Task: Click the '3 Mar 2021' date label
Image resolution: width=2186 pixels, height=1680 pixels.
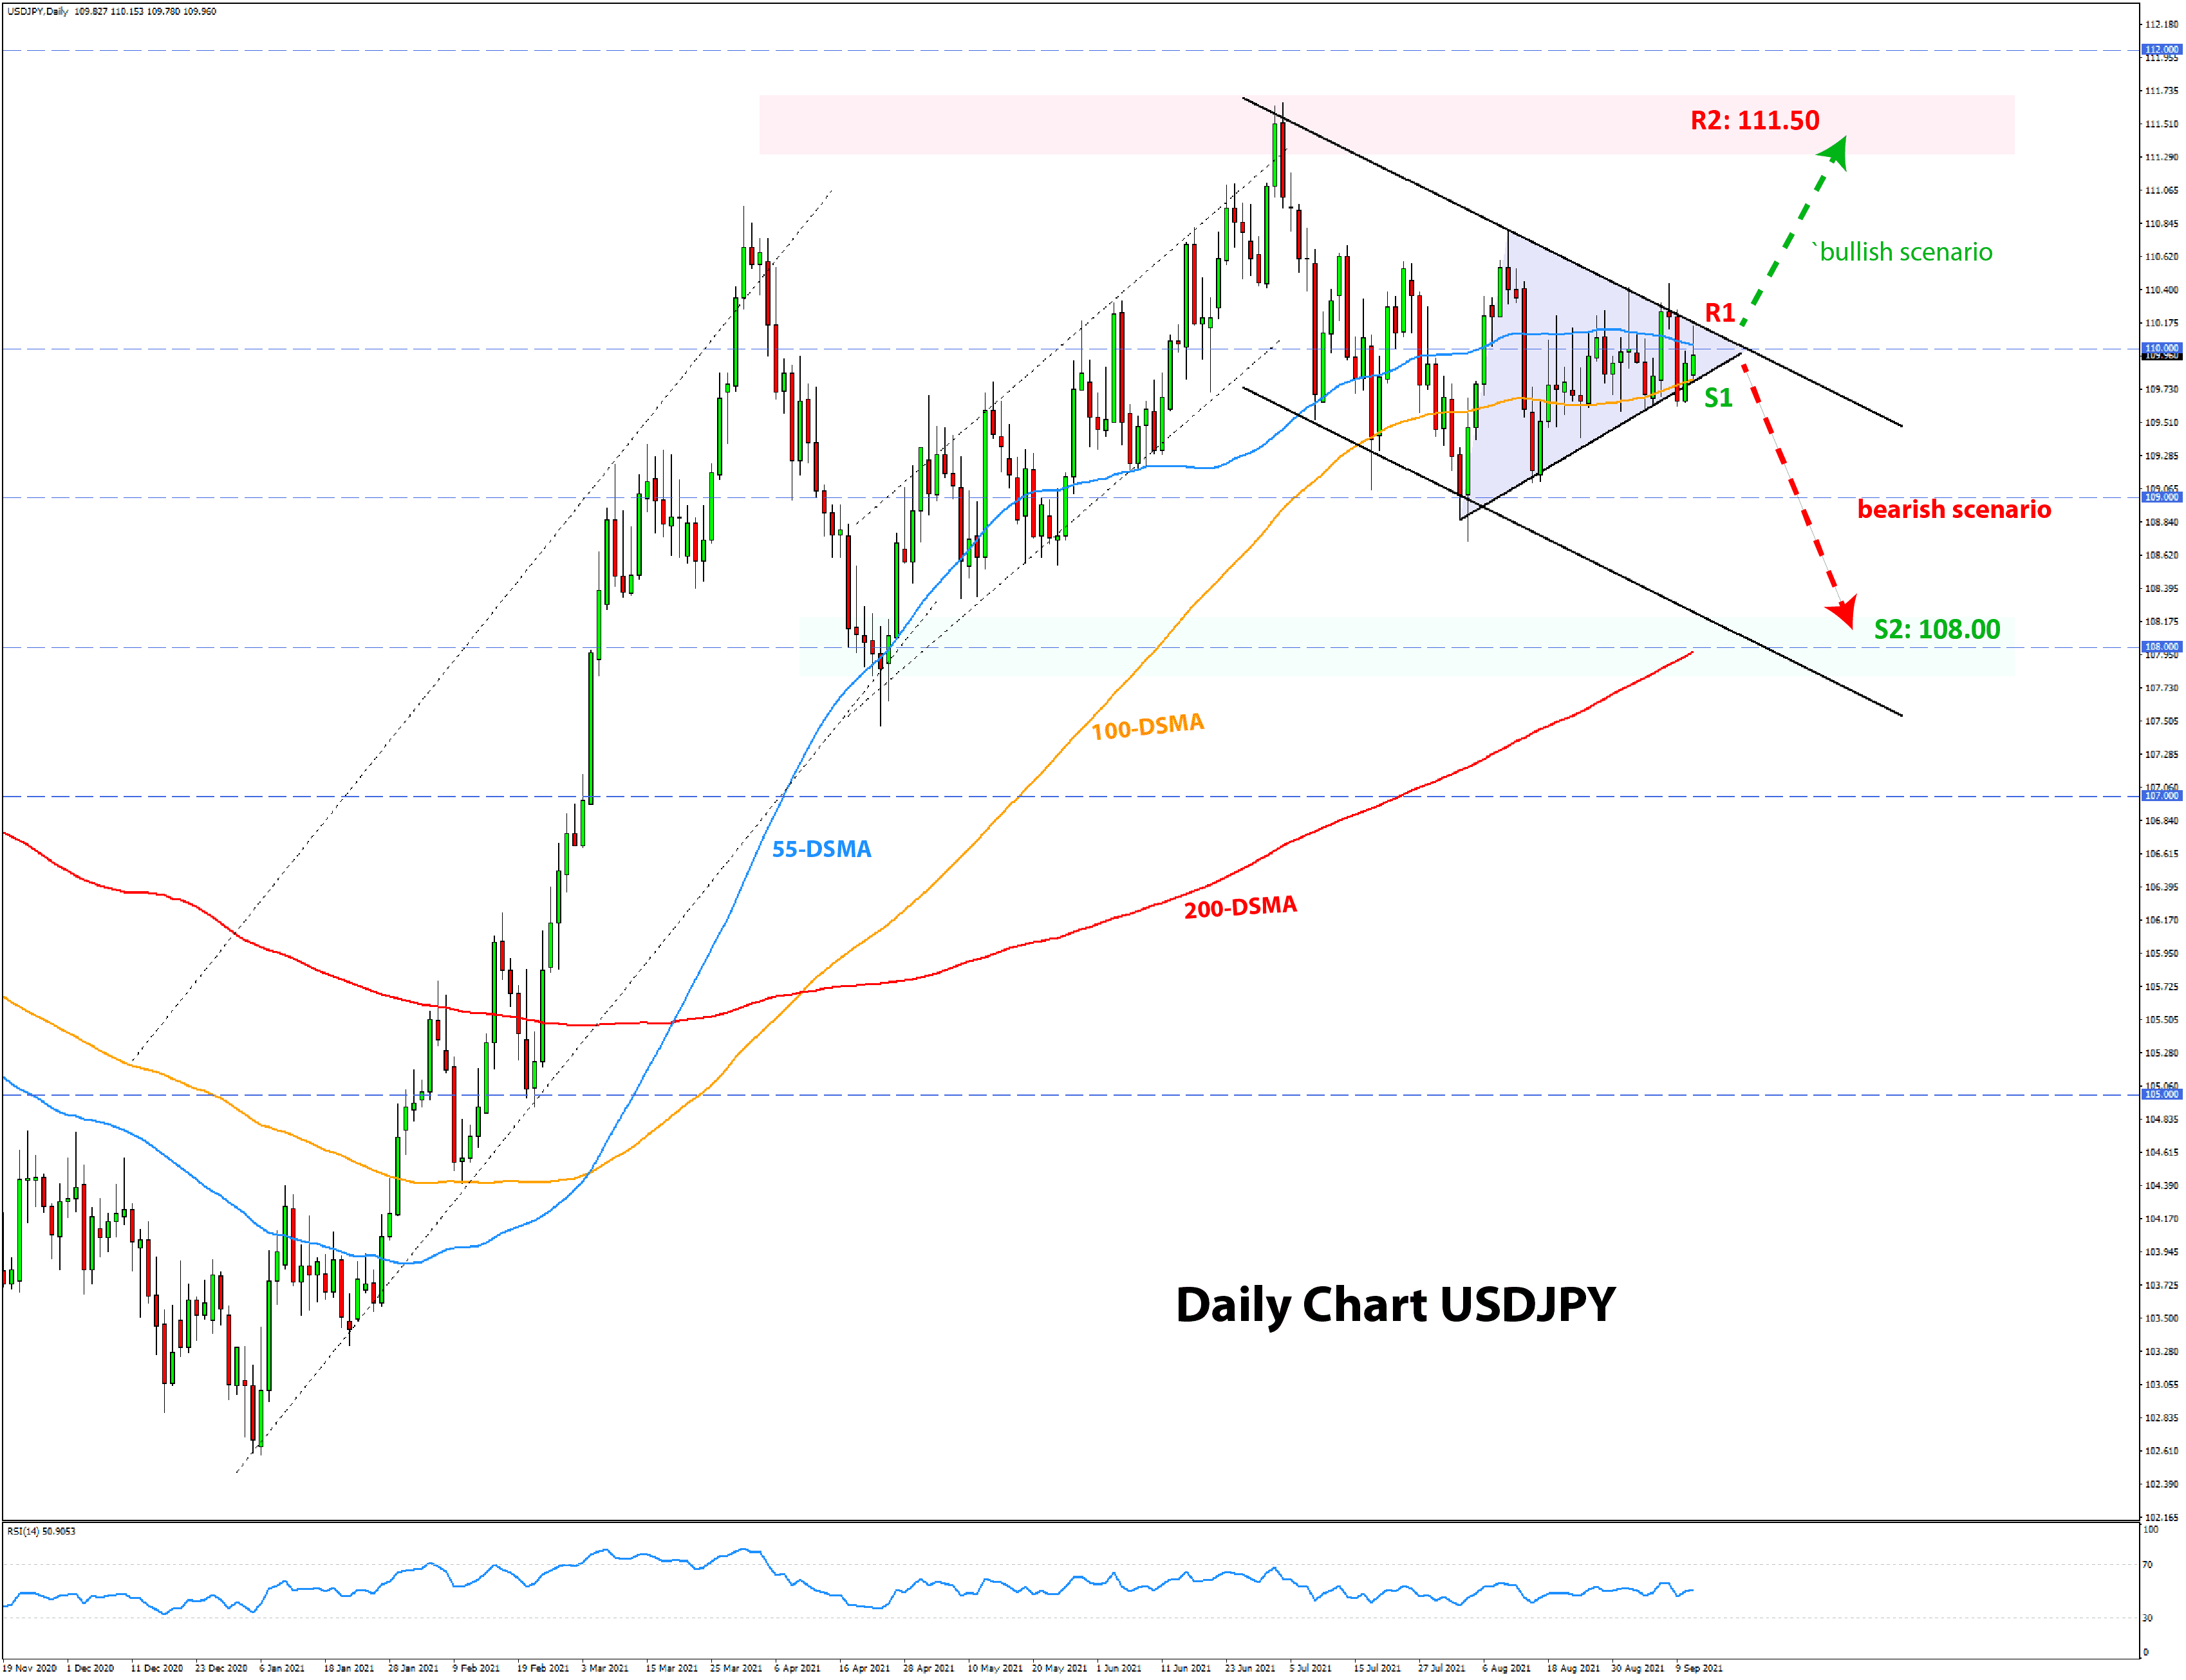Action: (x=605, y=1669)
